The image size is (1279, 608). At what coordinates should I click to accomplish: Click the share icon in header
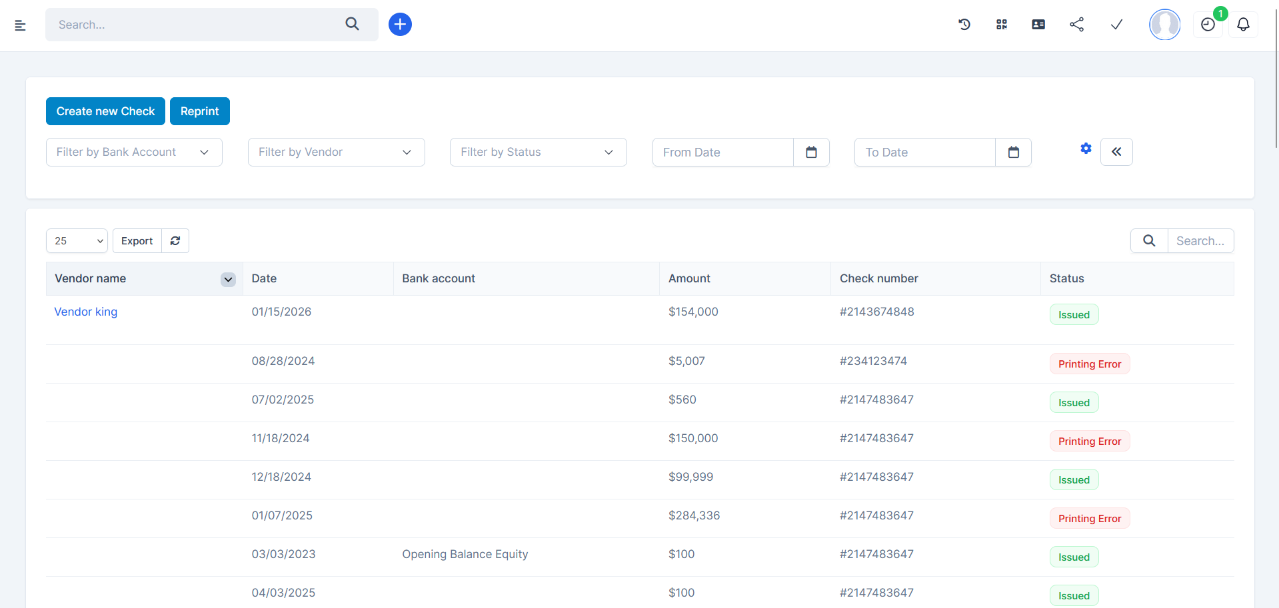click(1076, 25)
